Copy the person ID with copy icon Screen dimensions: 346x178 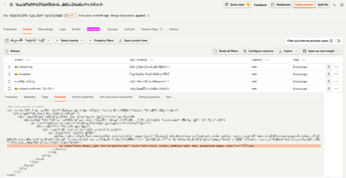[x=66, y=16]
